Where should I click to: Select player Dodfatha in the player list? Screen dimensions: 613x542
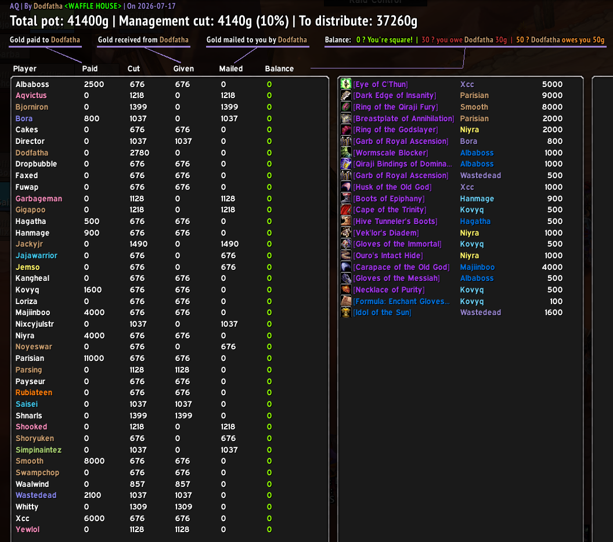tap(32, 153)
